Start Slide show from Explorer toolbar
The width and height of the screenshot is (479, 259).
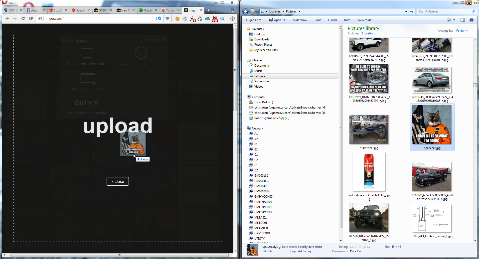[x=300, y=20]
